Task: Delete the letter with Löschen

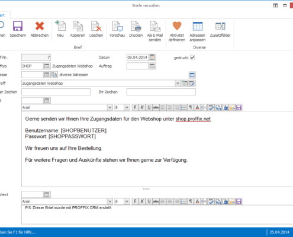Action: [x=96, y=29]
